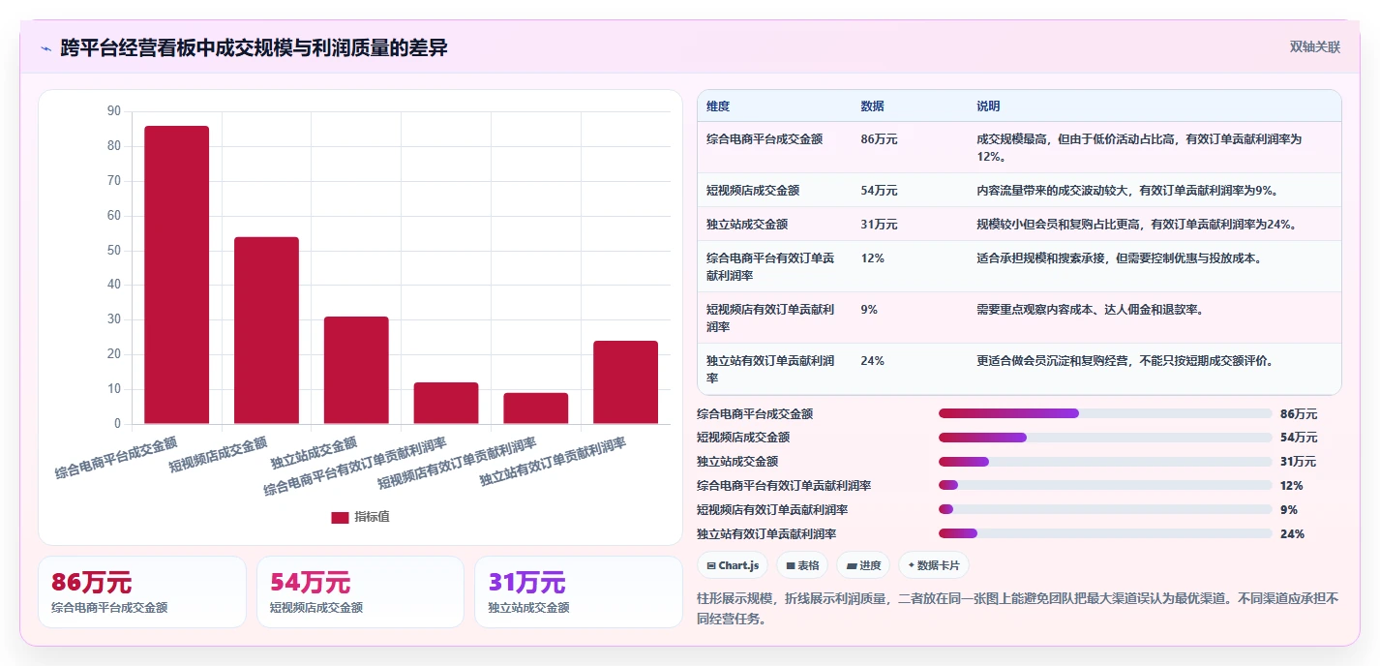Click the rightmost bar, 独立站有效订单贡献利润率
The width and height of the screenshot is (1380, 666).
626,382
